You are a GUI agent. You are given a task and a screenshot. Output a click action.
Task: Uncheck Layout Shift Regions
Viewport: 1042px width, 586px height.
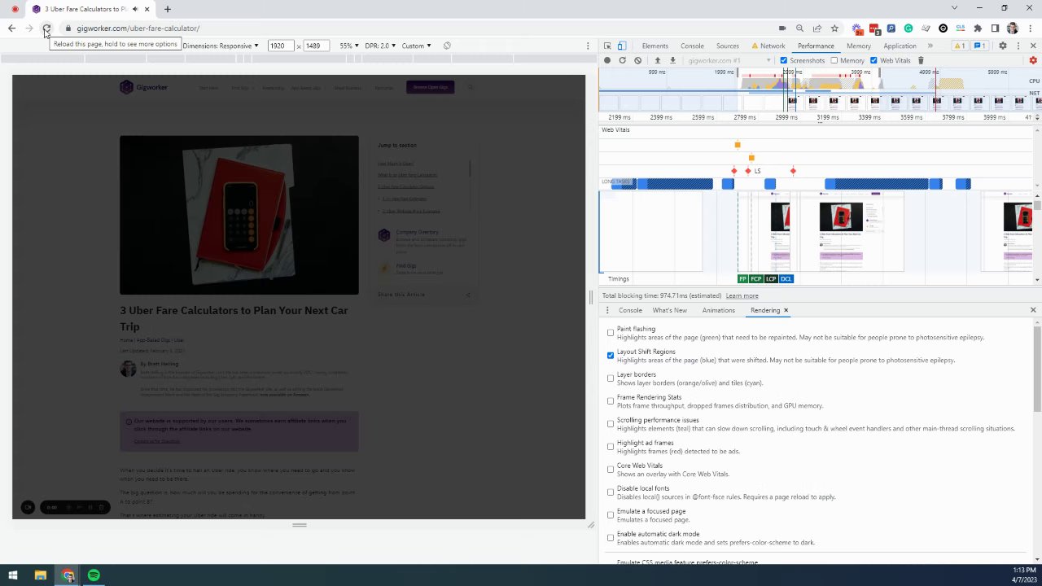(611, 355)
